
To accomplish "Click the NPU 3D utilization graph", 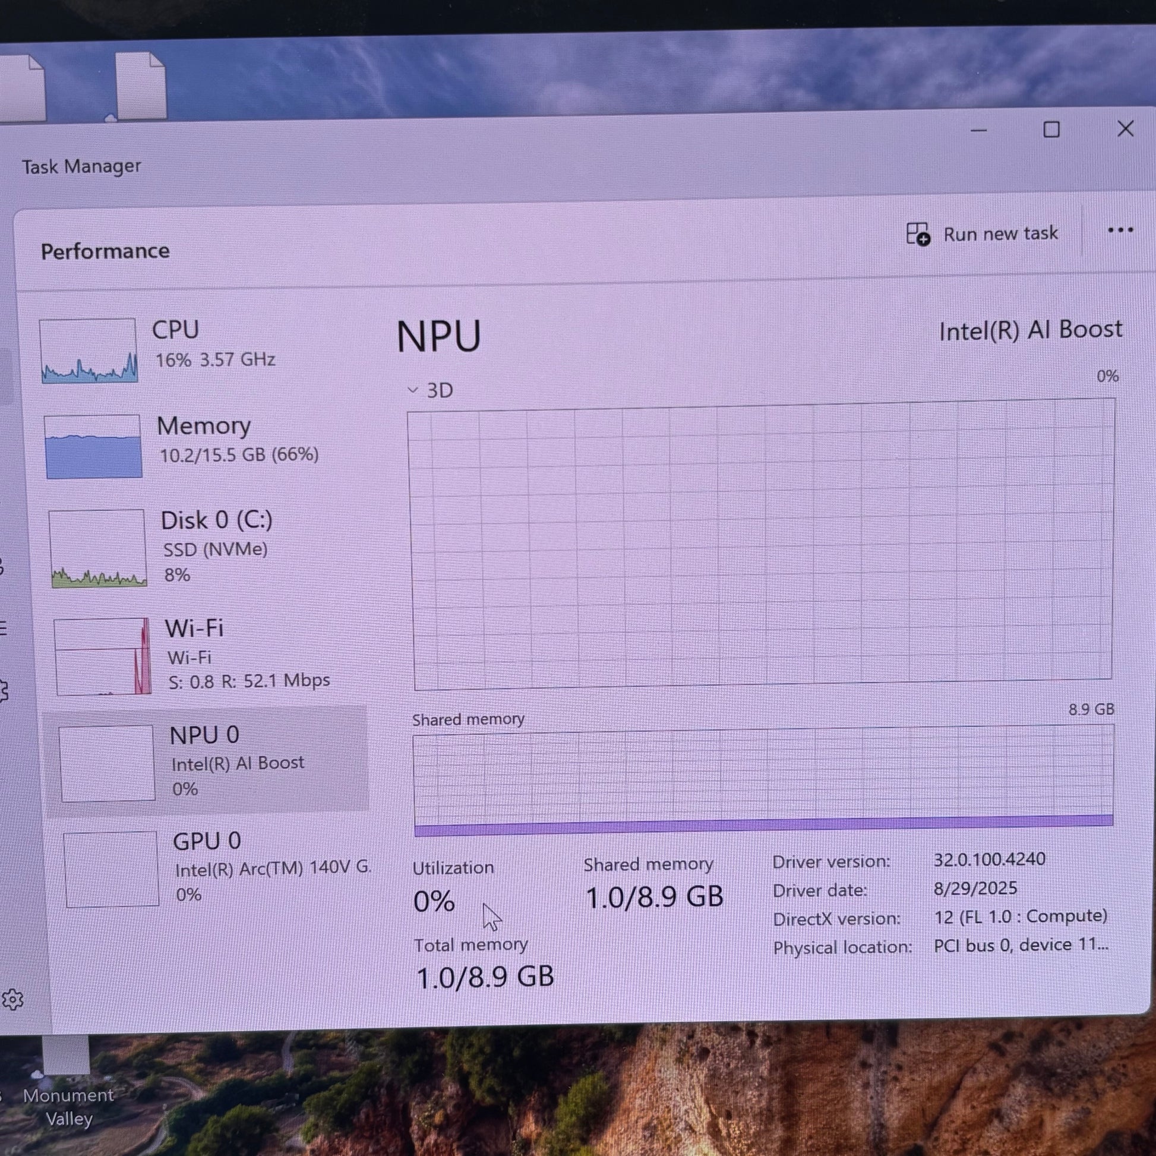I will point(761,545).
